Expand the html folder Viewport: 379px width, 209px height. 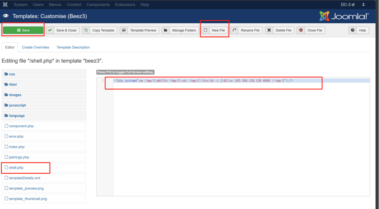click(x=44, y=84)
